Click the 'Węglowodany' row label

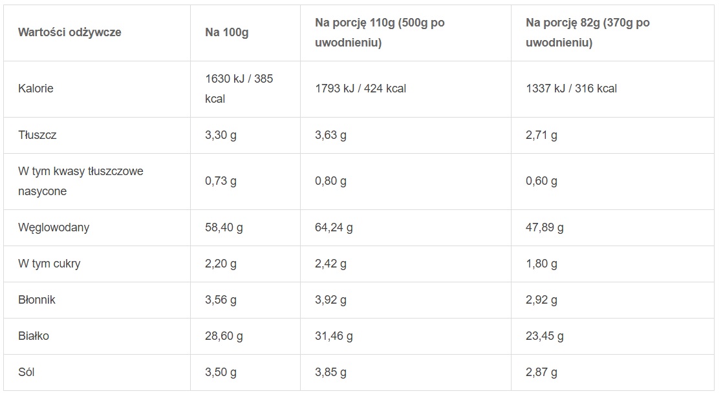[x=54, y=227]
